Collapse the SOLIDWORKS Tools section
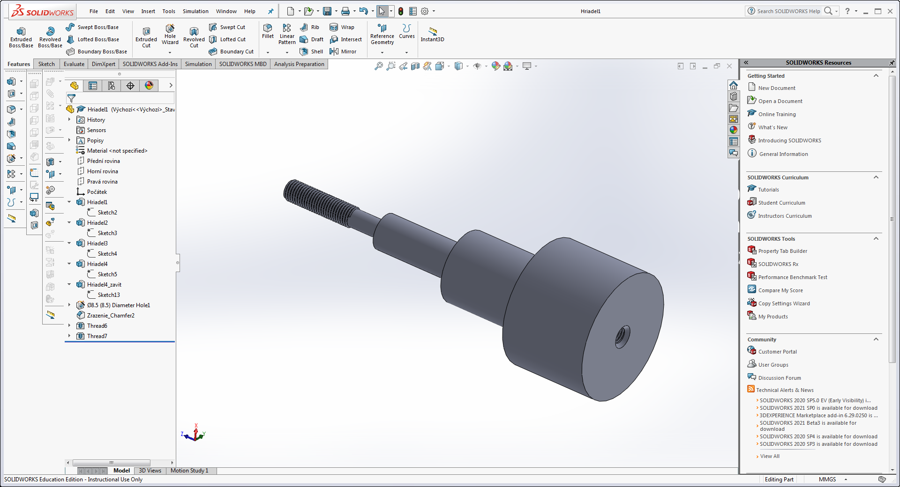The width and height of the screenshot is (900, 487). [876, 239]
